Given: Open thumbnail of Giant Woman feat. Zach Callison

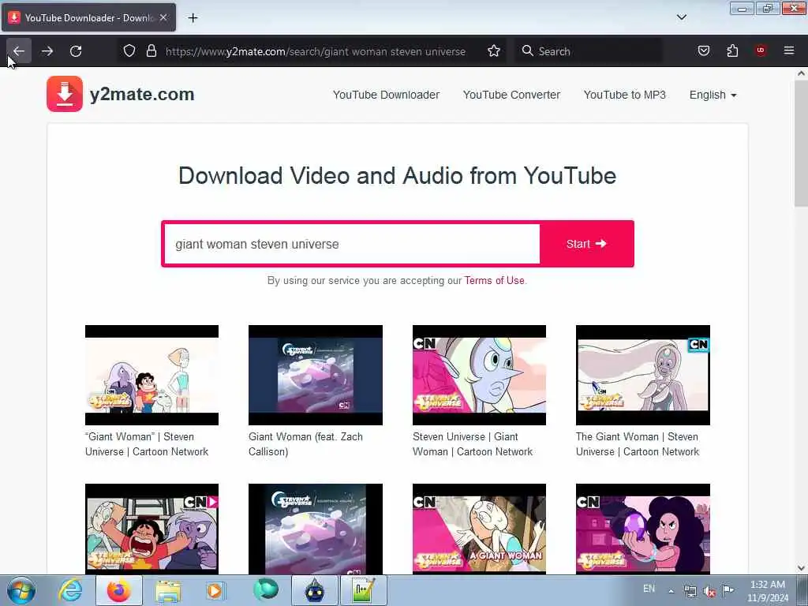Looking at the screenshot, I should coord(316,375).
